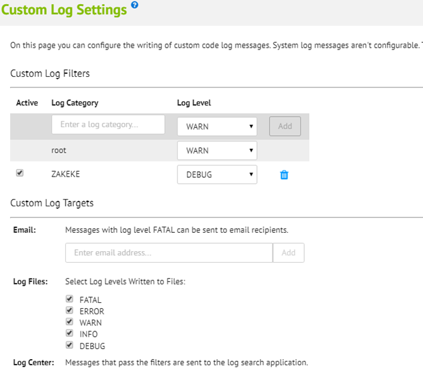Click the 'Log Category' column header
The width and height of the screenshot is (423, 370).
pos(75,103)
